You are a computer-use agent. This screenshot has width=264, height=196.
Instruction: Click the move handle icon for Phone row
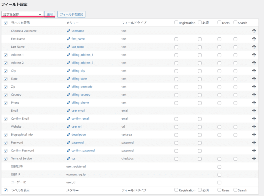pyautogui.click(x=254, y=103)
